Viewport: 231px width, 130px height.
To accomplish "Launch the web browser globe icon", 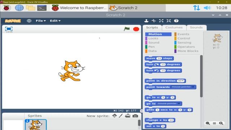I will point(19,8).
